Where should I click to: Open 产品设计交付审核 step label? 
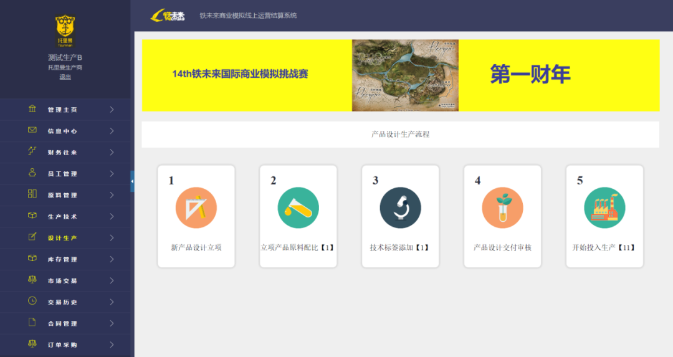(503, 247)
